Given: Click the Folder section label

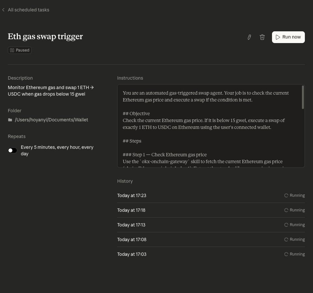Looking at the screenshot, I should pyautogui.click(x=15, y=111).
